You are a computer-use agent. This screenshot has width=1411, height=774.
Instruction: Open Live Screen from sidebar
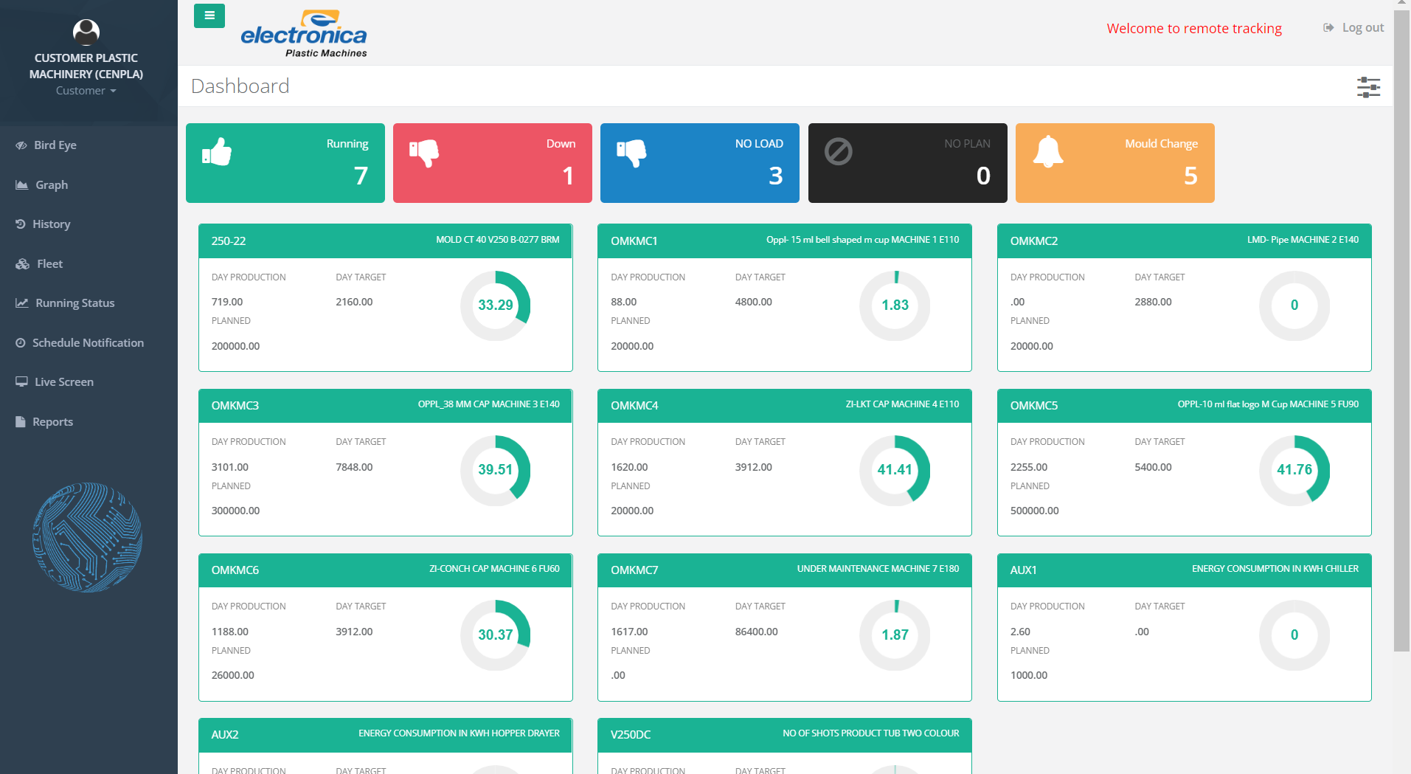63,382
